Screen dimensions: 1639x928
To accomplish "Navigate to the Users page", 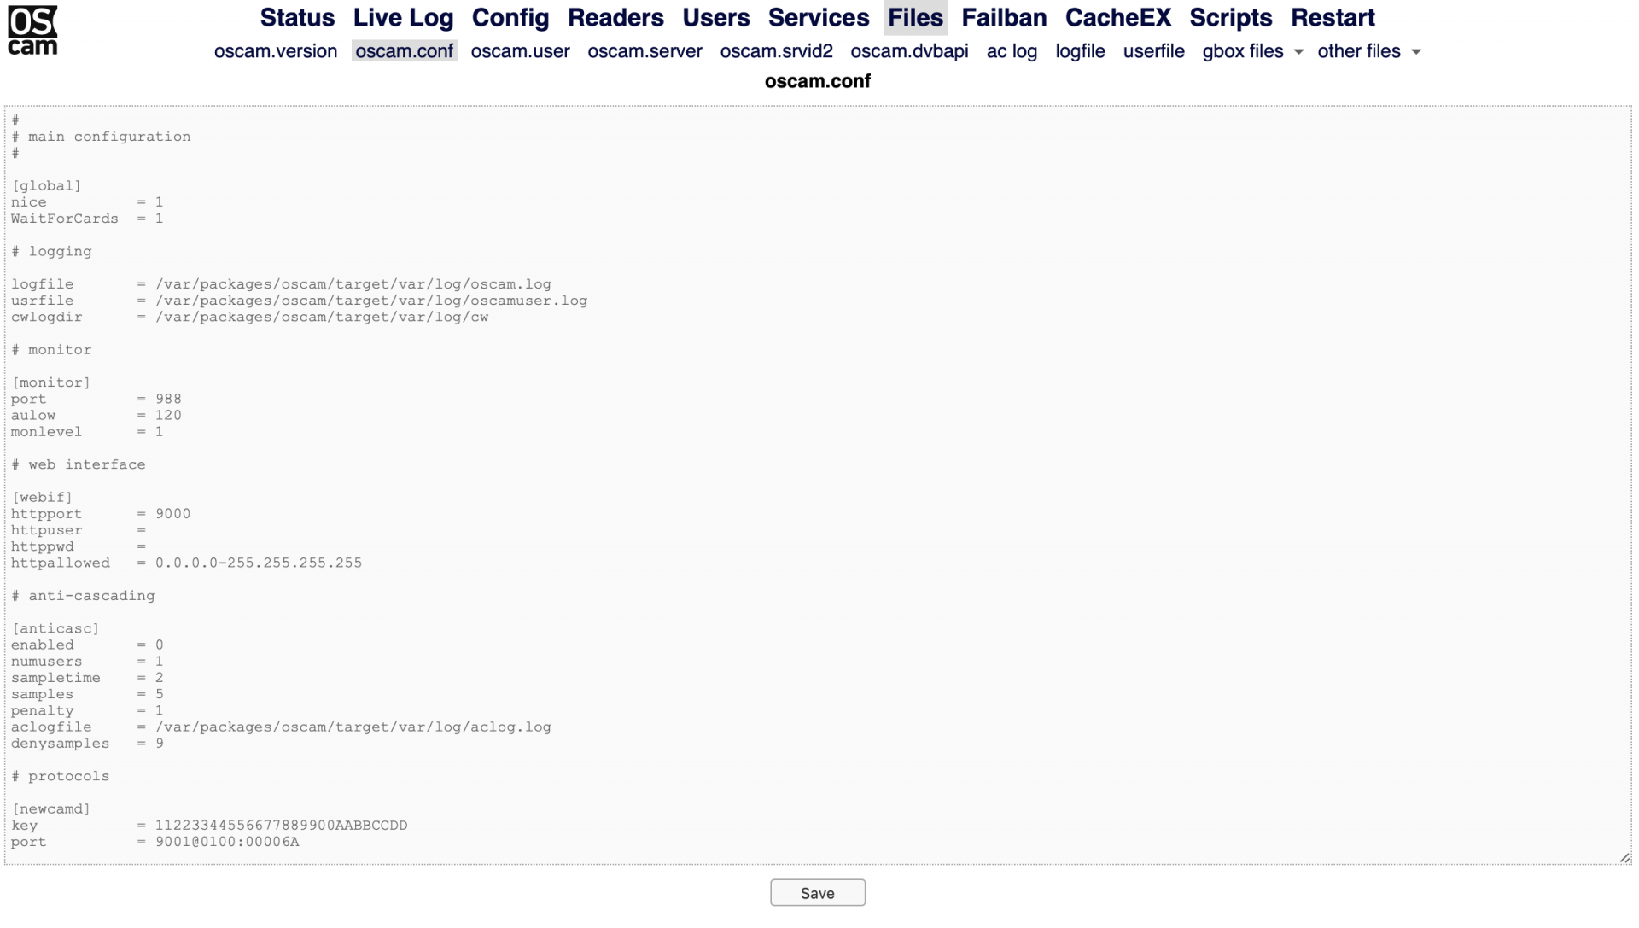I will click(x=715, y=17).
